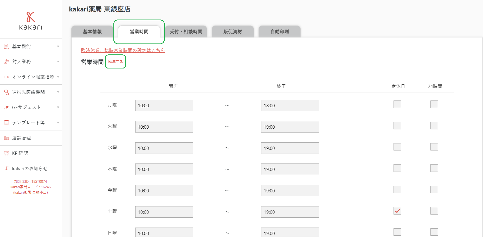Click the 店舗管理 store icon
Screen dimensions: 483x239
coord(7,138)
